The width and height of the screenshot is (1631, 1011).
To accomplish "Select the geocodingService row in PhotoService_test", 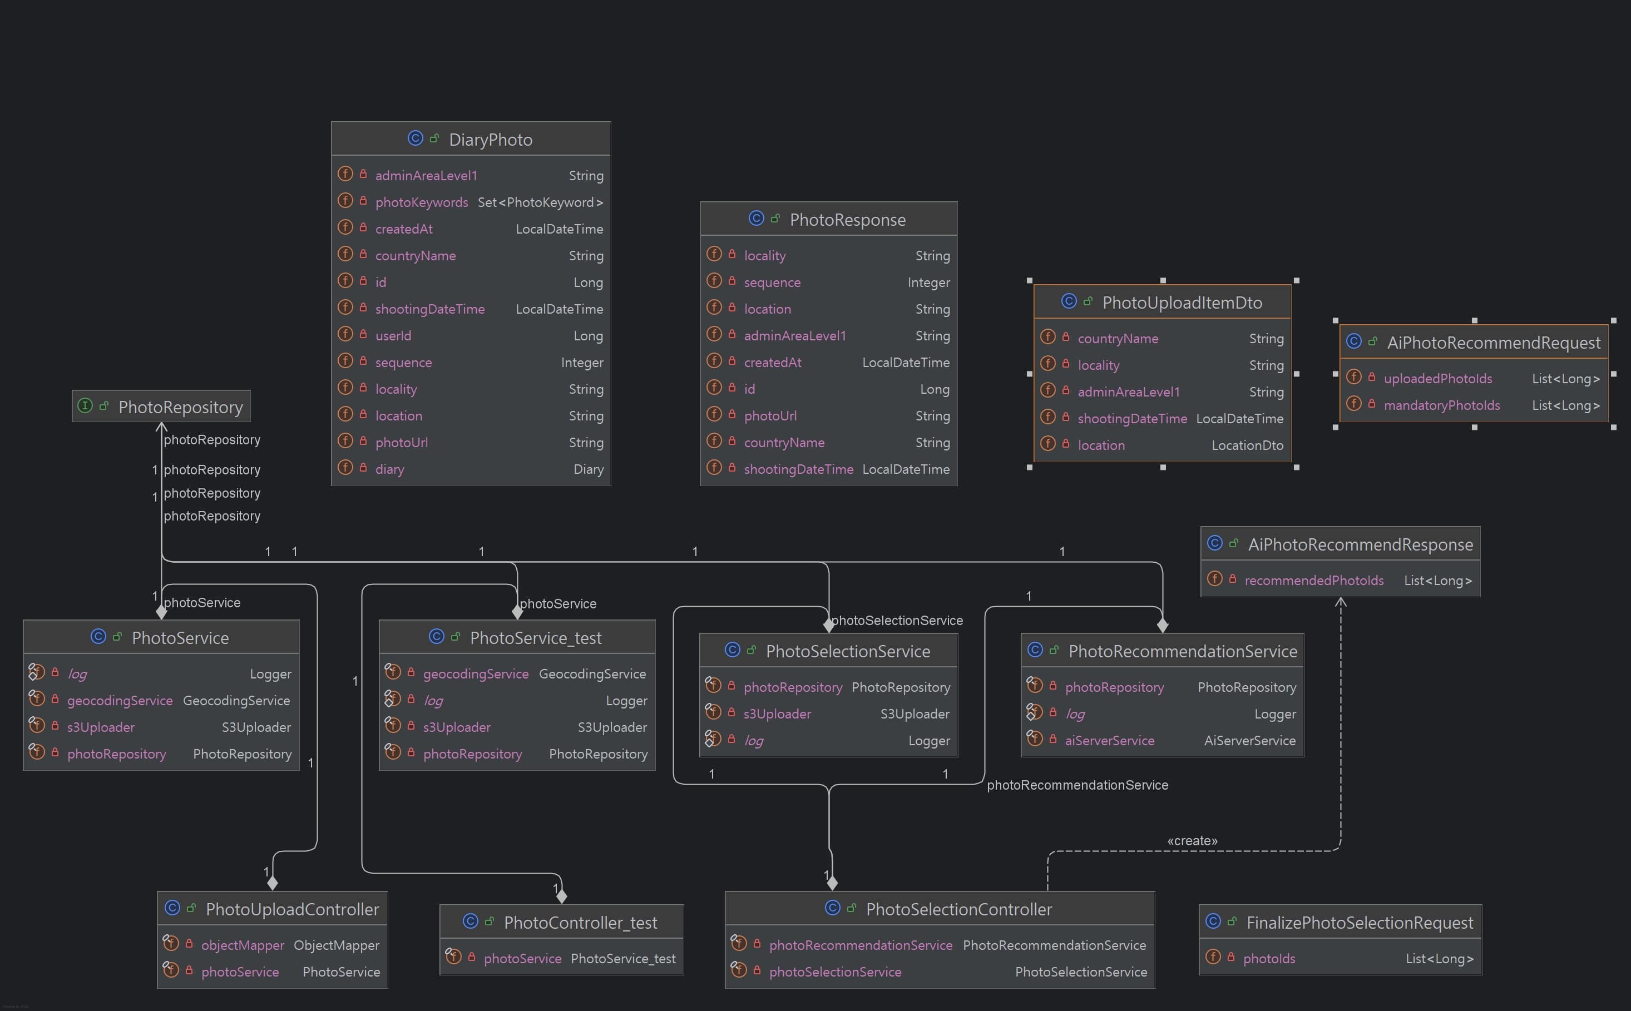I will [475, 674].
